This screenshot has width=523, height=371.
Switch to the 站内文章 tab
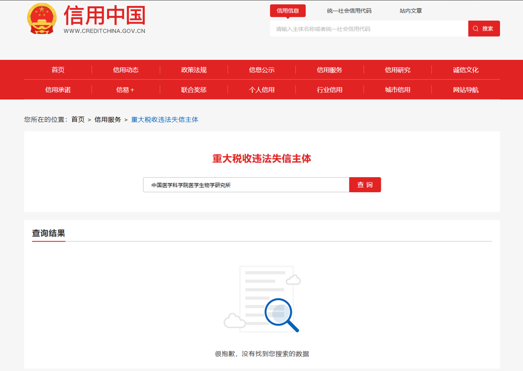click(x=411, y=10)
